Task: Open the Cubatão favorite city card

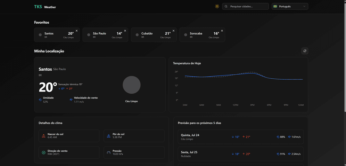Action: 153,35
